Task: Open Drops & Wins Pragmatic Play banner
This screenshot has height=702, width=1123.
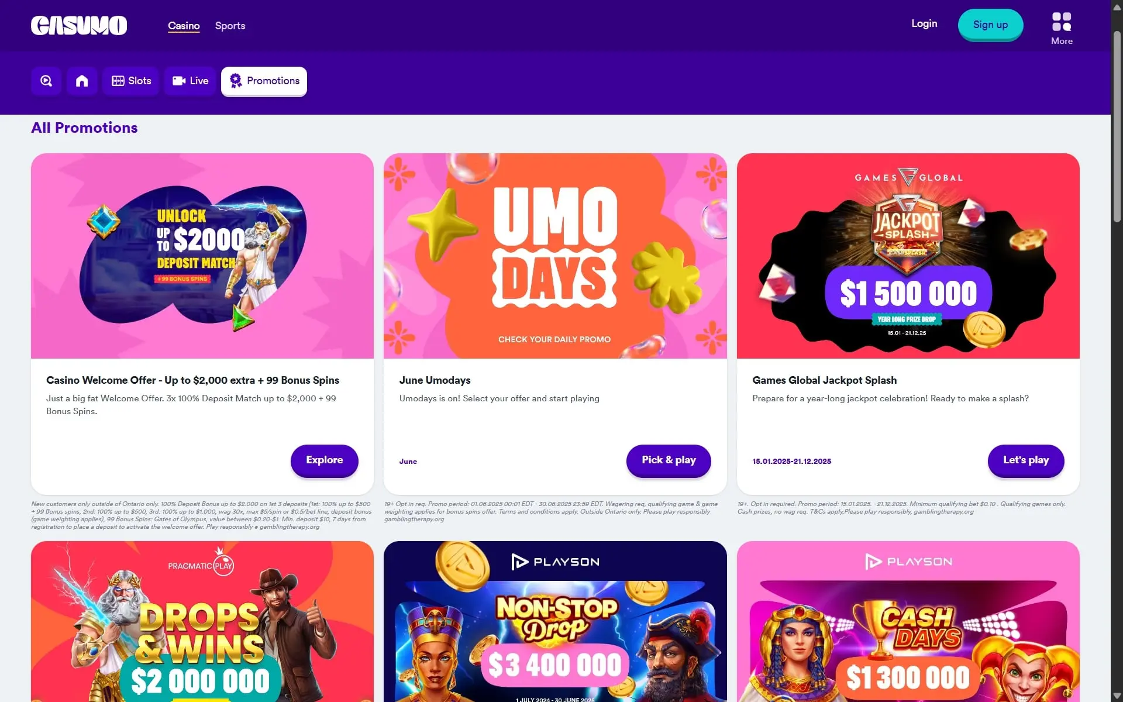Action: point(202,621)
